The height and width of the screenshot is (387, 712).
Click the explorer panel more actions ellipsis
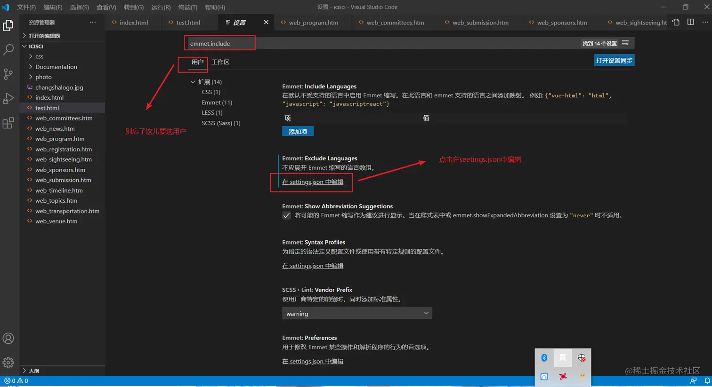coord(92,22)
